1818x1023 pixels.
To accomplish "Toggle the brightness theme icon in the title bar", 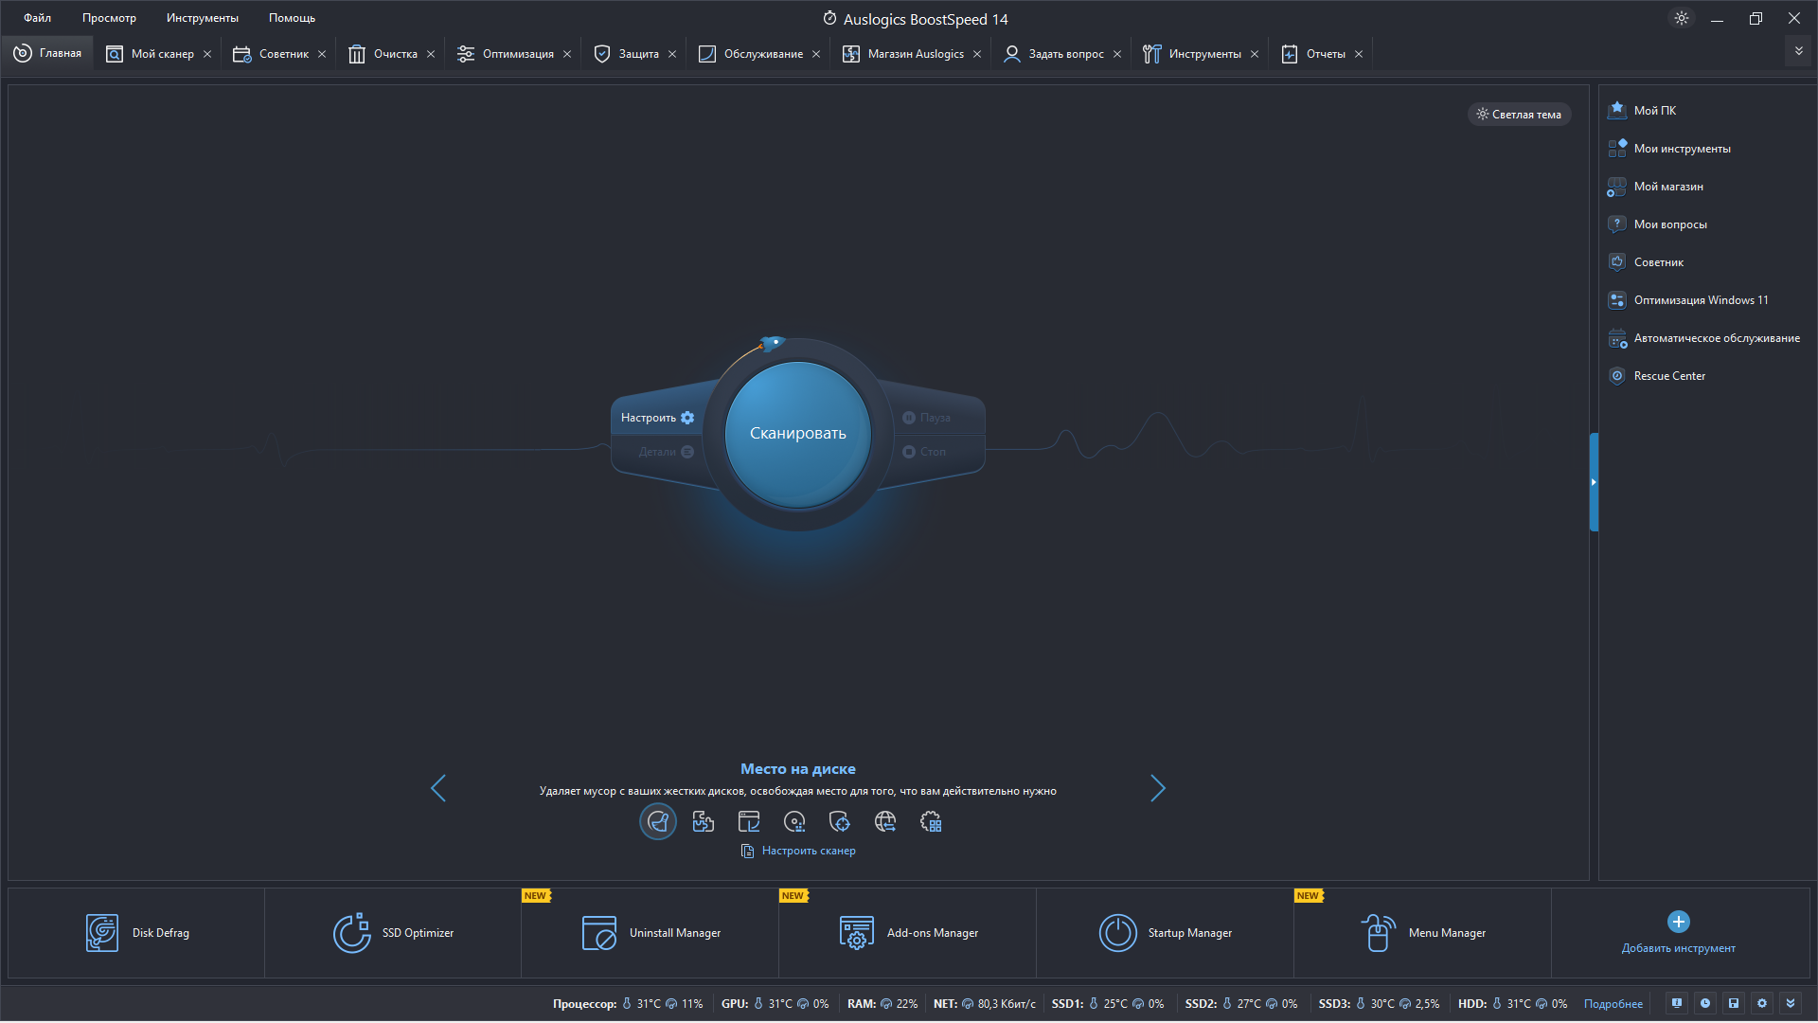I will (x=1682, y=18).
